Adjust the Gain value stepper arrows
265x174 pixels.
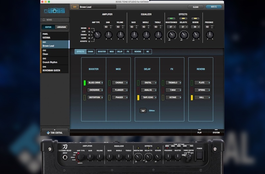111,27
